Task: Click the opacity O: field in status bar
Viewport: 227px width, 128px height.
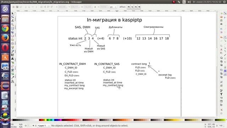Action: click(x=29, y=126)
